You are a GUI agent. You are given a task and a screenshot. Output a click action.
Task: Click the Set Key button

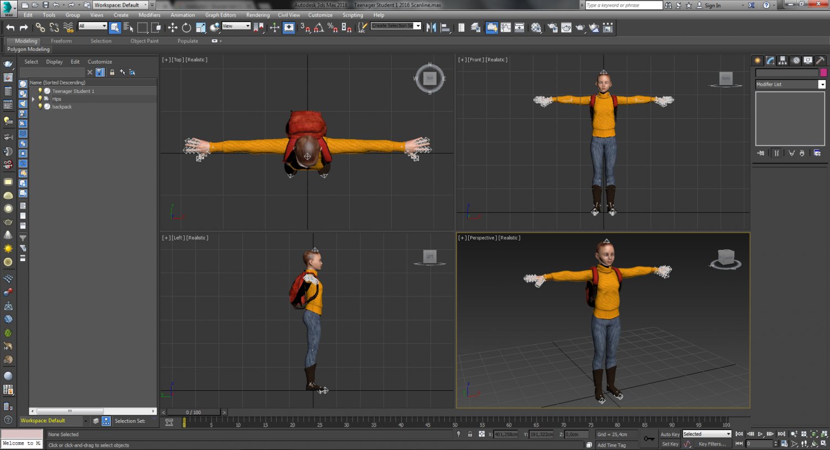(x=670, y=444)
